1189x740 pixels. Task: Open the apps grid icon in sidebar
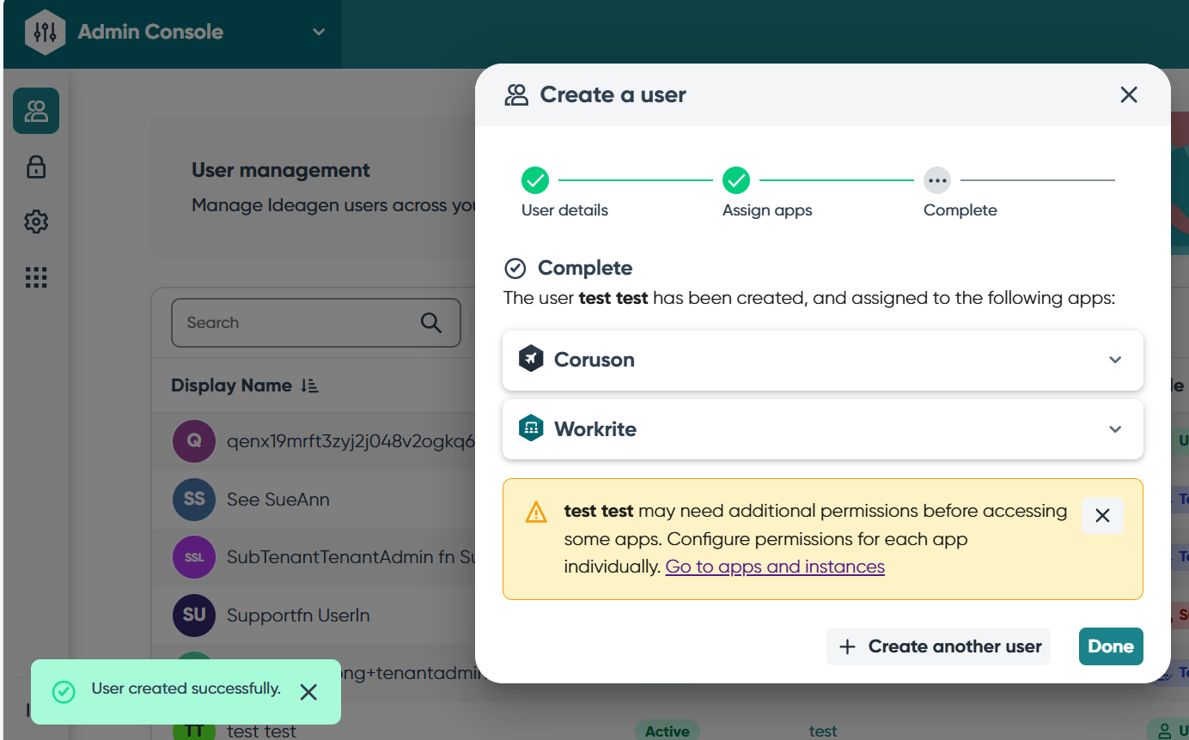click(36, 277)
